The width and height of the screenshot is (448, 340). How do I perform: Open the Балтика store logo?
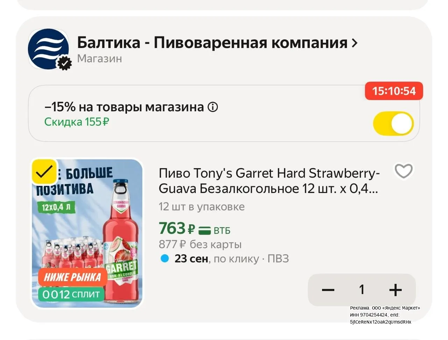tap(49, 49)
